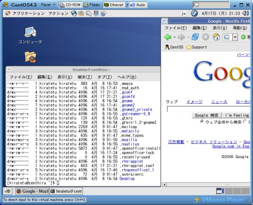Select the second Google search radio button

click(x=245, y=122)
